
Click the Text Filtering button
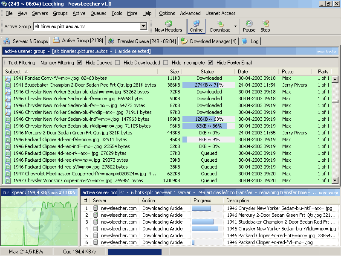pos(22,63)
